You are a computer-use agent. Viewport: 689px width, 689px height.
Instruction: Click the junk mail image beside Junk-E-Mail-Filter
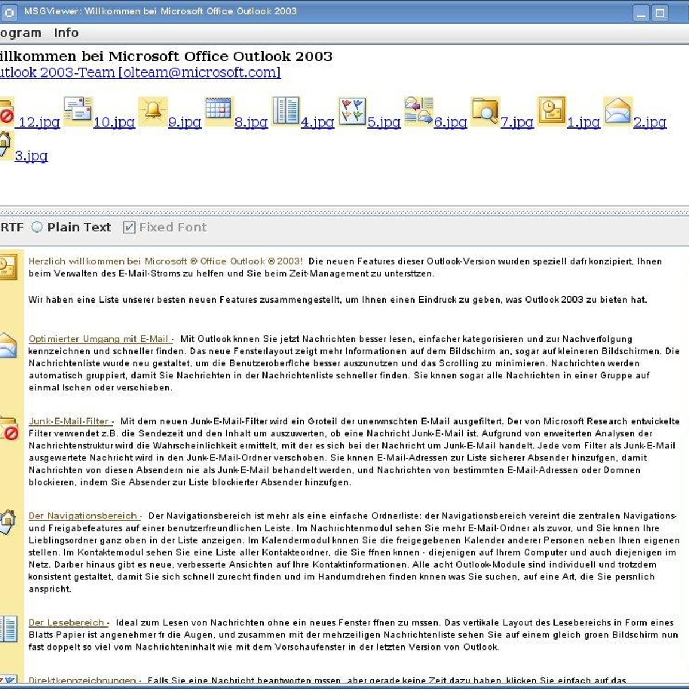(9, 429)
